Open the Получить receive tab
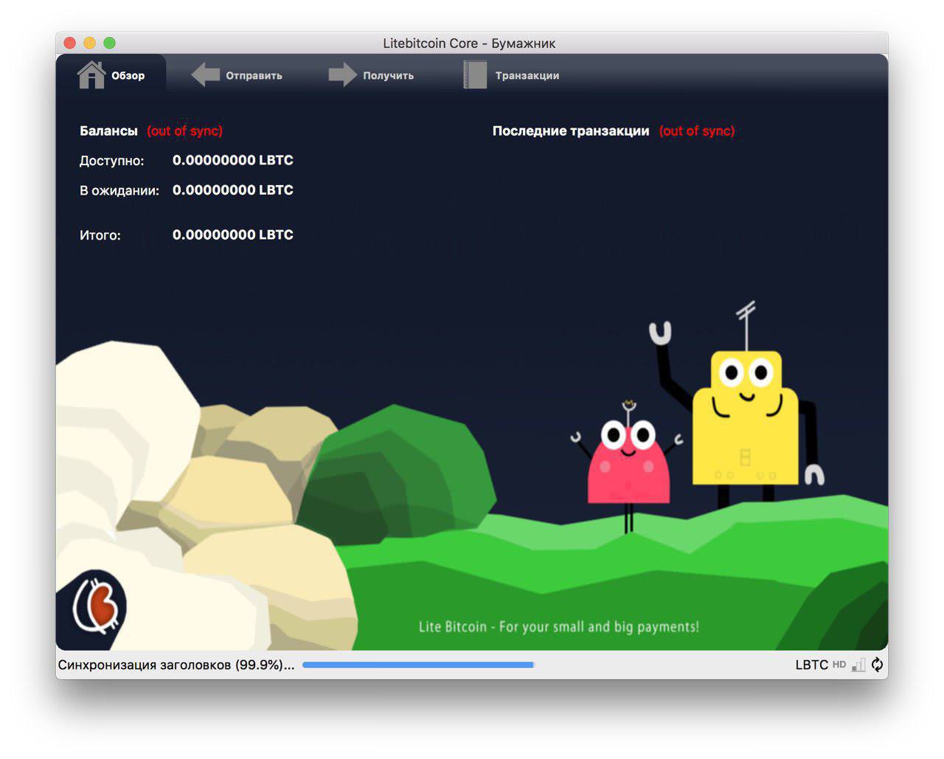This screenshot has height=759, width=944. [371, 75]
